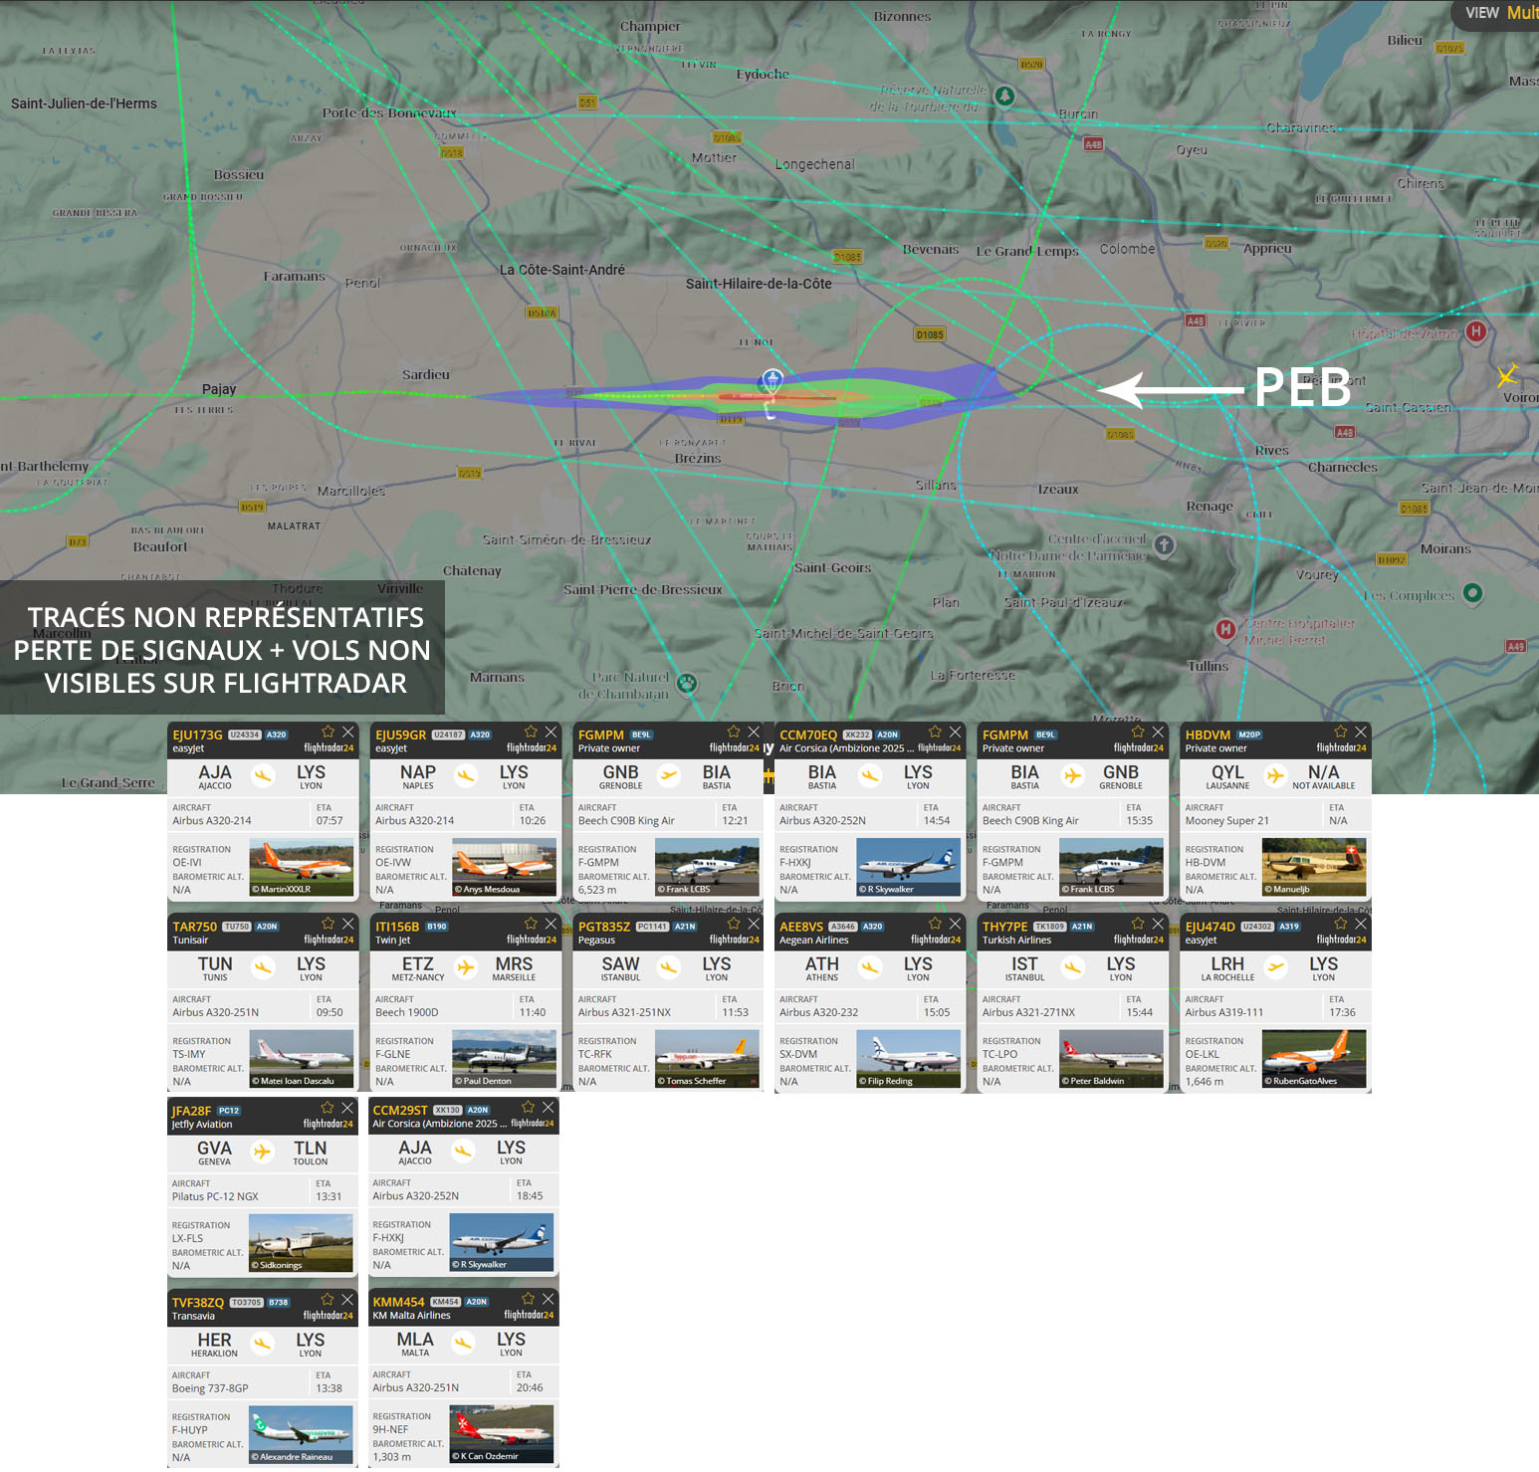Click the FGMPM callsign GNB to BIA
The width and height of the screenshot is (1539, 1472).
(x=601, y=735)
